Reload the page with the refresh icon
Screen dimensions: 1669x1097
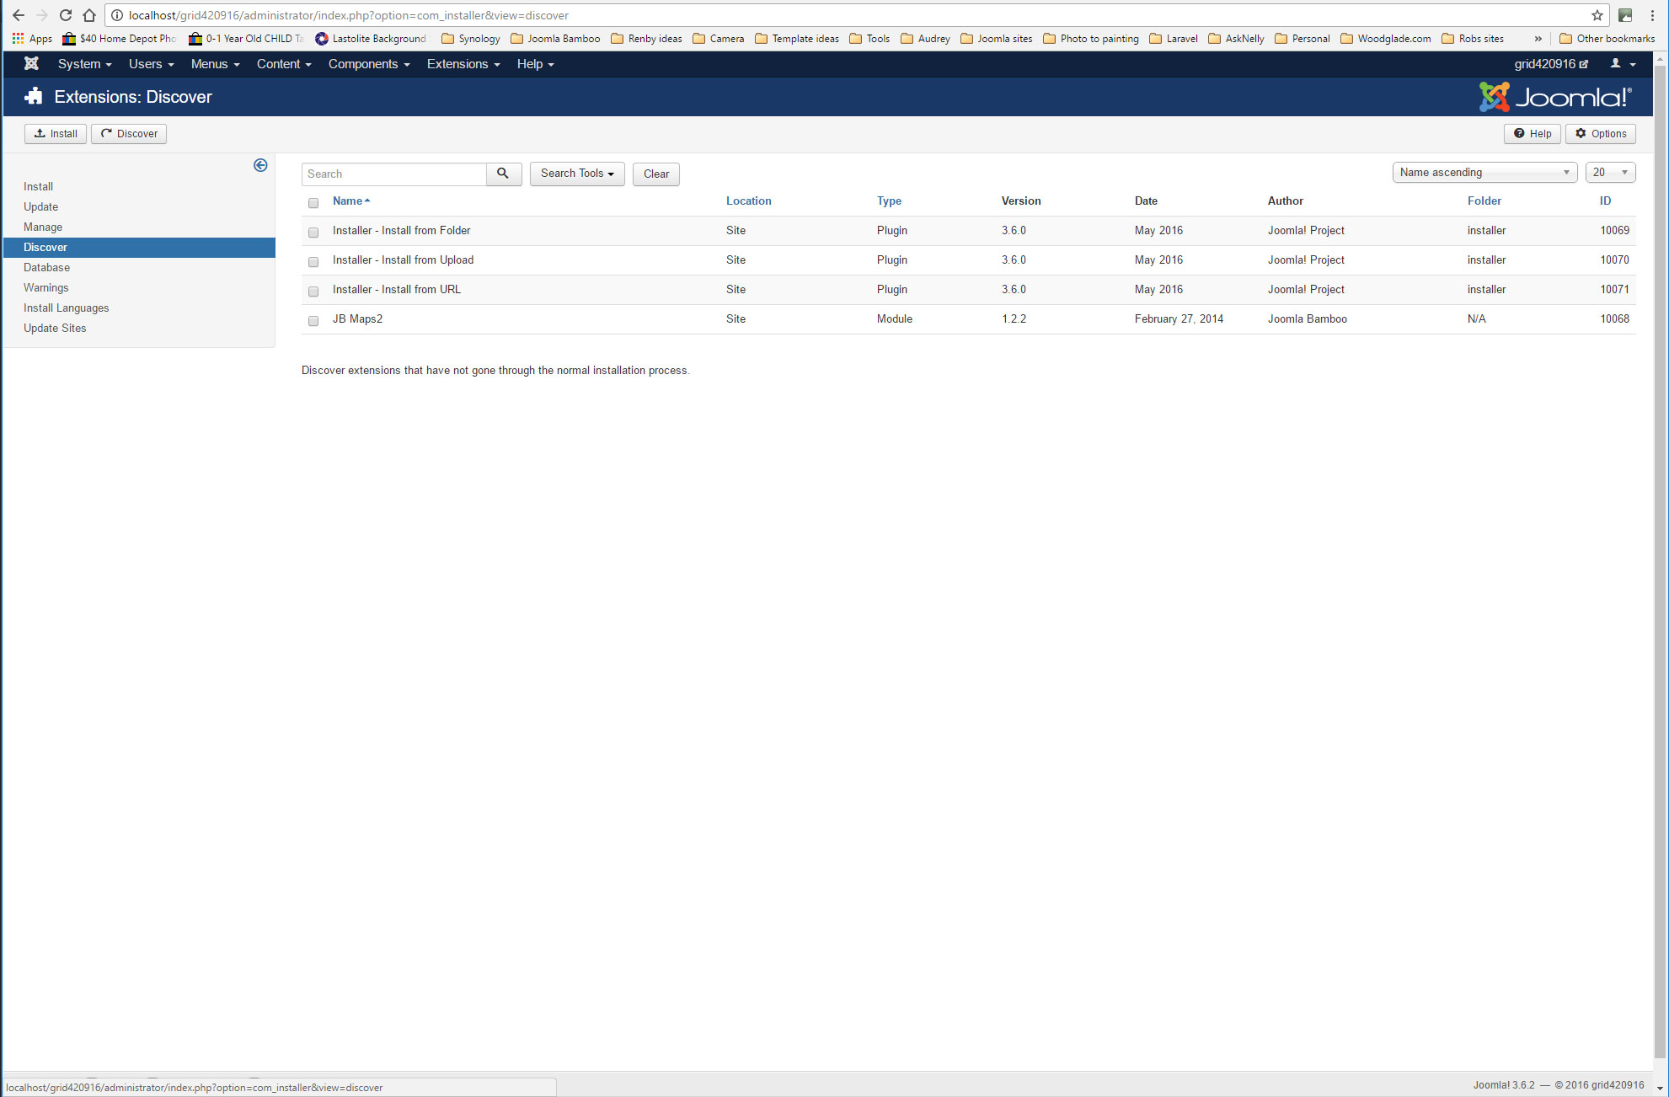click(x=66, y=15)
